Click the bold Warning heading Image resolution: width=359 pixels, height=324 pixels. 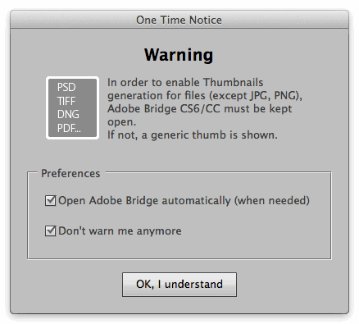[x=179, y=55]
